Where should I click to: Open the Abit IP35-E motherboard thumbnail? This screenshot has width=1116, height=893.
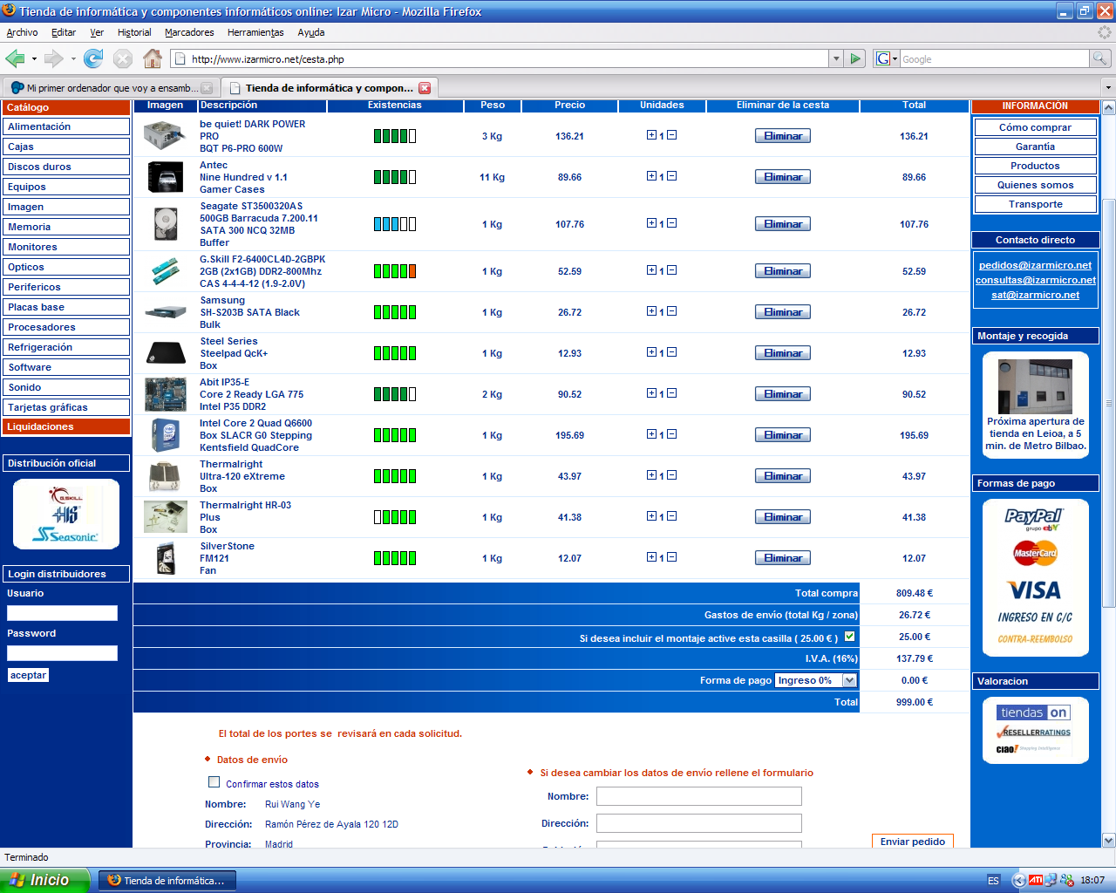pos(166,394)
